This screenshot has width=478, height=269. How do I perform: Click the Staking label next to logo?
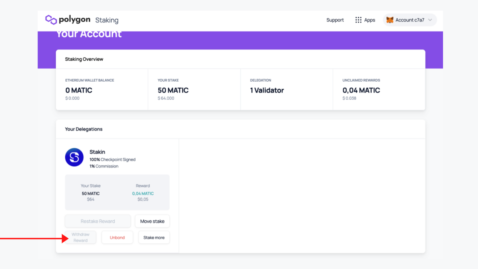[x=106, y=20]
